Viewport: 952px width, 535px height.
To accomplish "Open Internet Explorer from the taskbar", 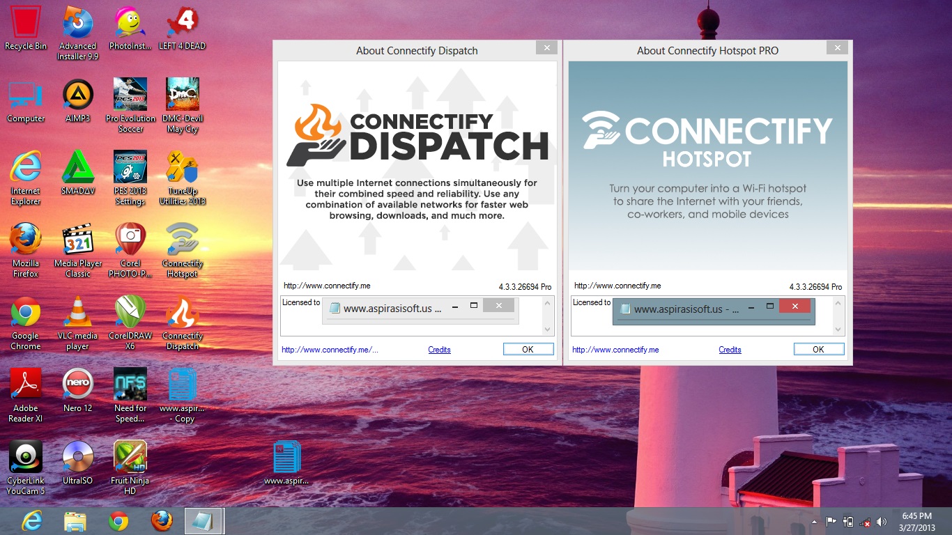I will click(31, 521).
